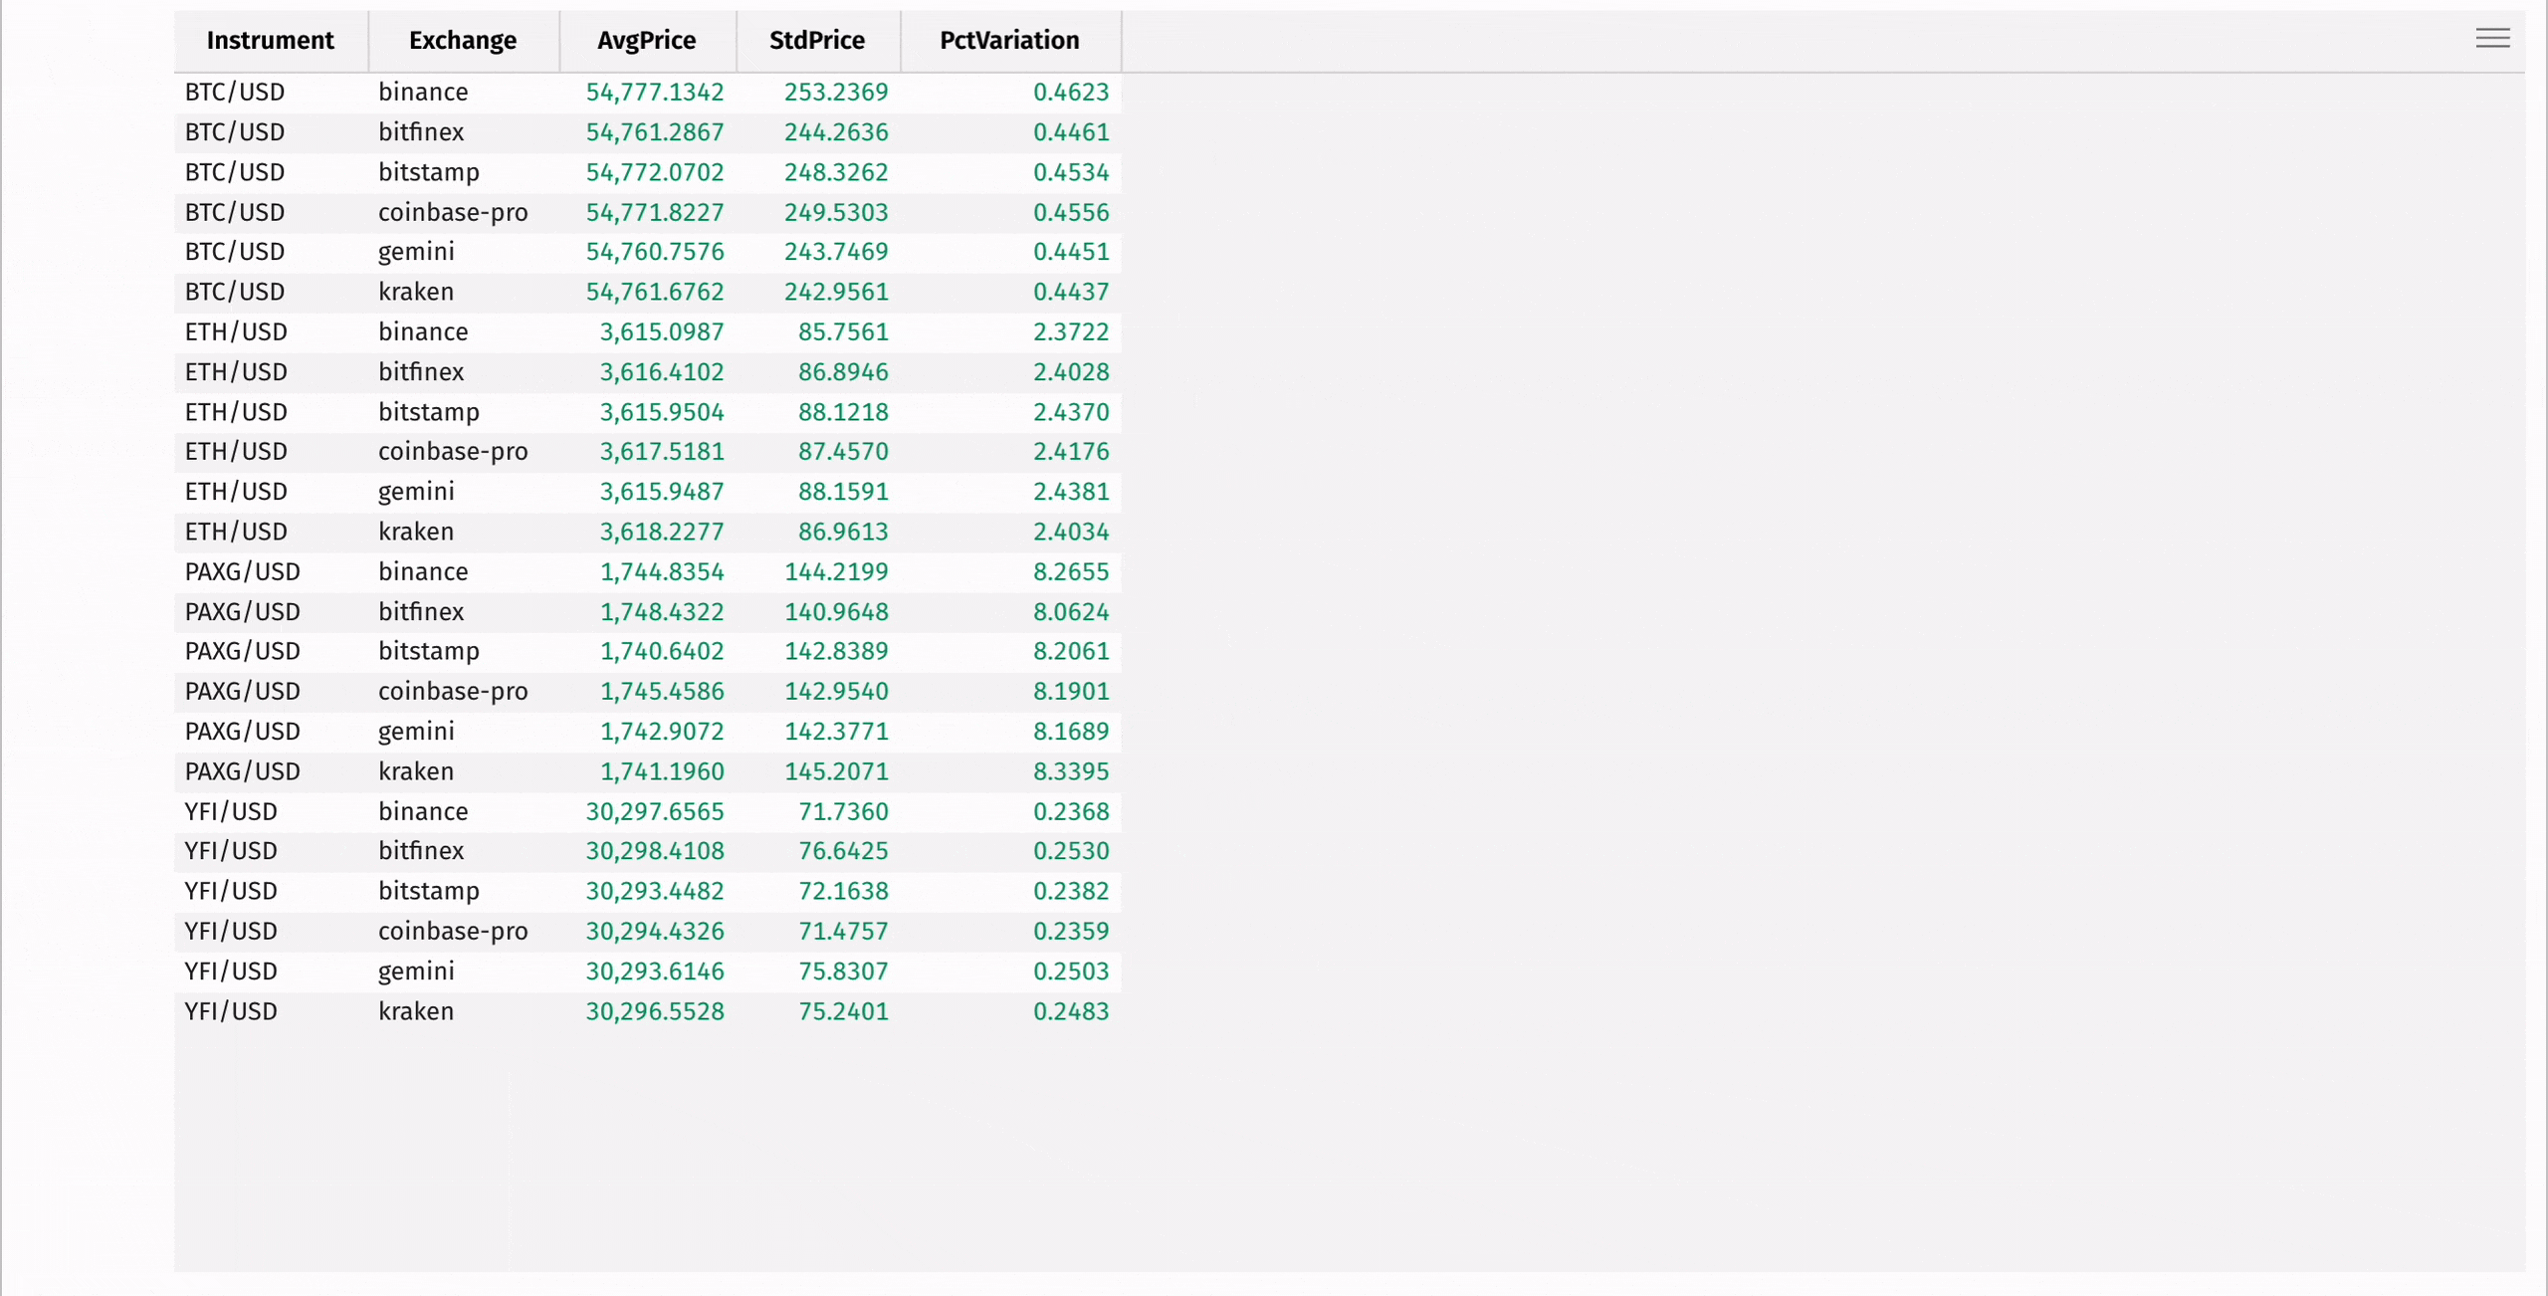Sort the table by the Exchange column header
This screenshot has height=1296, width=2548.
pos(462,40)
